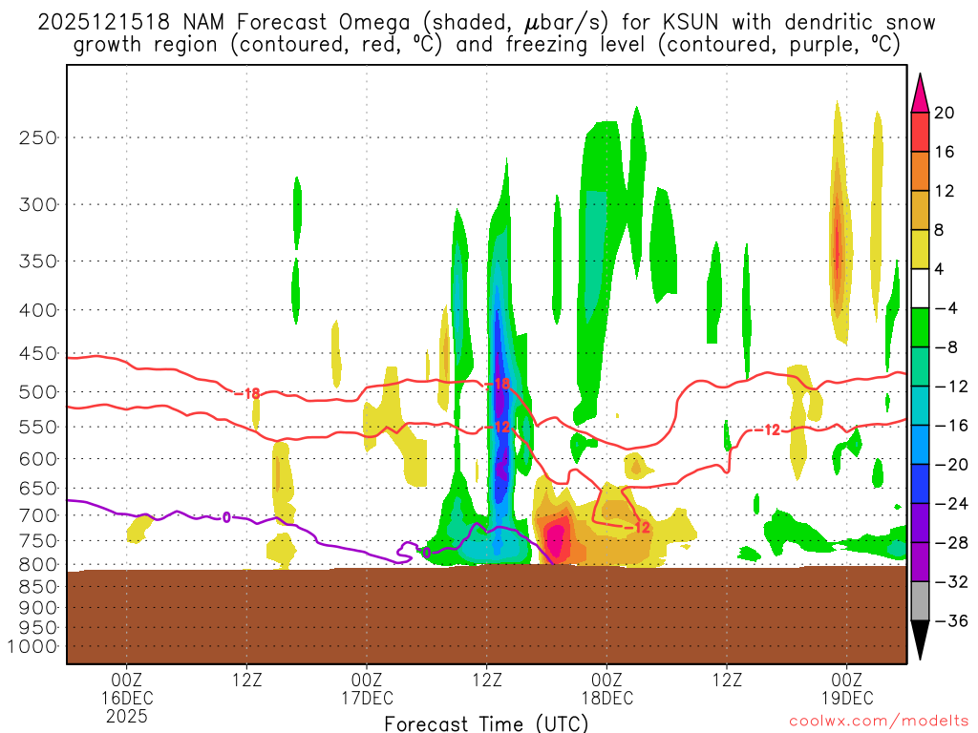Click the title line starting 'growth region'
The image size is (978, 733).
click(x=486, y=44)
